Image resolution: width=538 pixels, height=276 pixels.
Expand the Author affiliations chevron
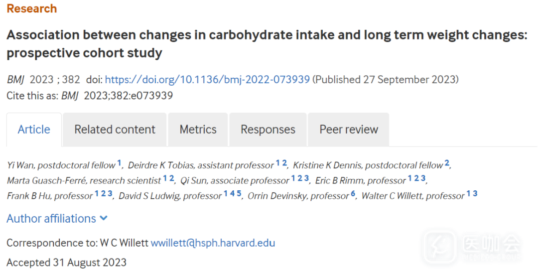pos(104,218)
